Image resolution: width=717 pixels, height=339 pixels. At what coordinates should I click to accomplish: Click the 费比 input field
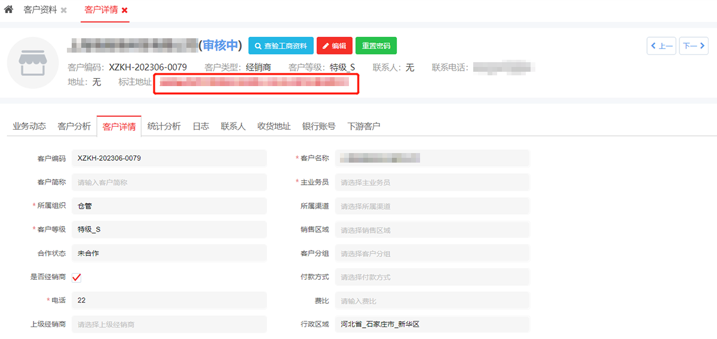coord(432,301)
